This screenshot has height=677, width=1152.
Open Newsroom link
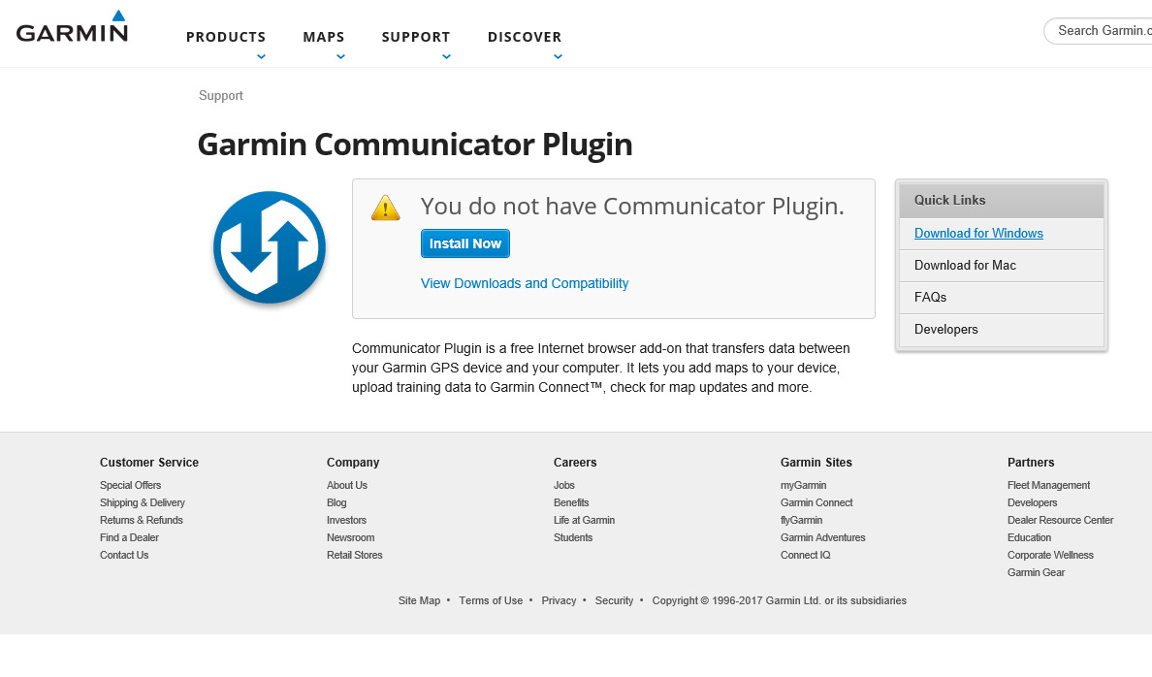[350, 538]
